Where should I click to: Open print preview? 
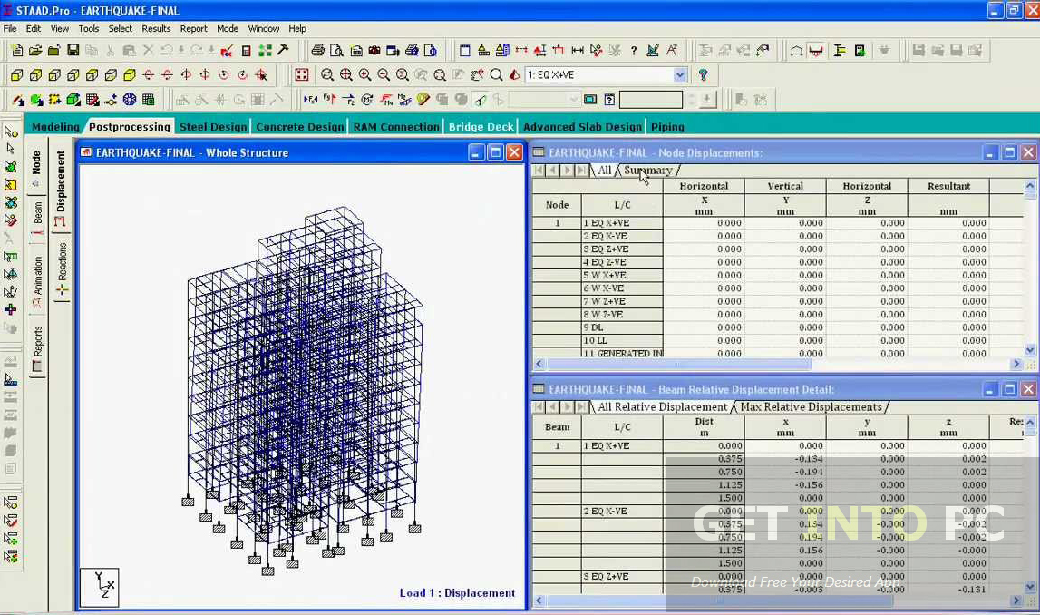click(x=337, y=51)
